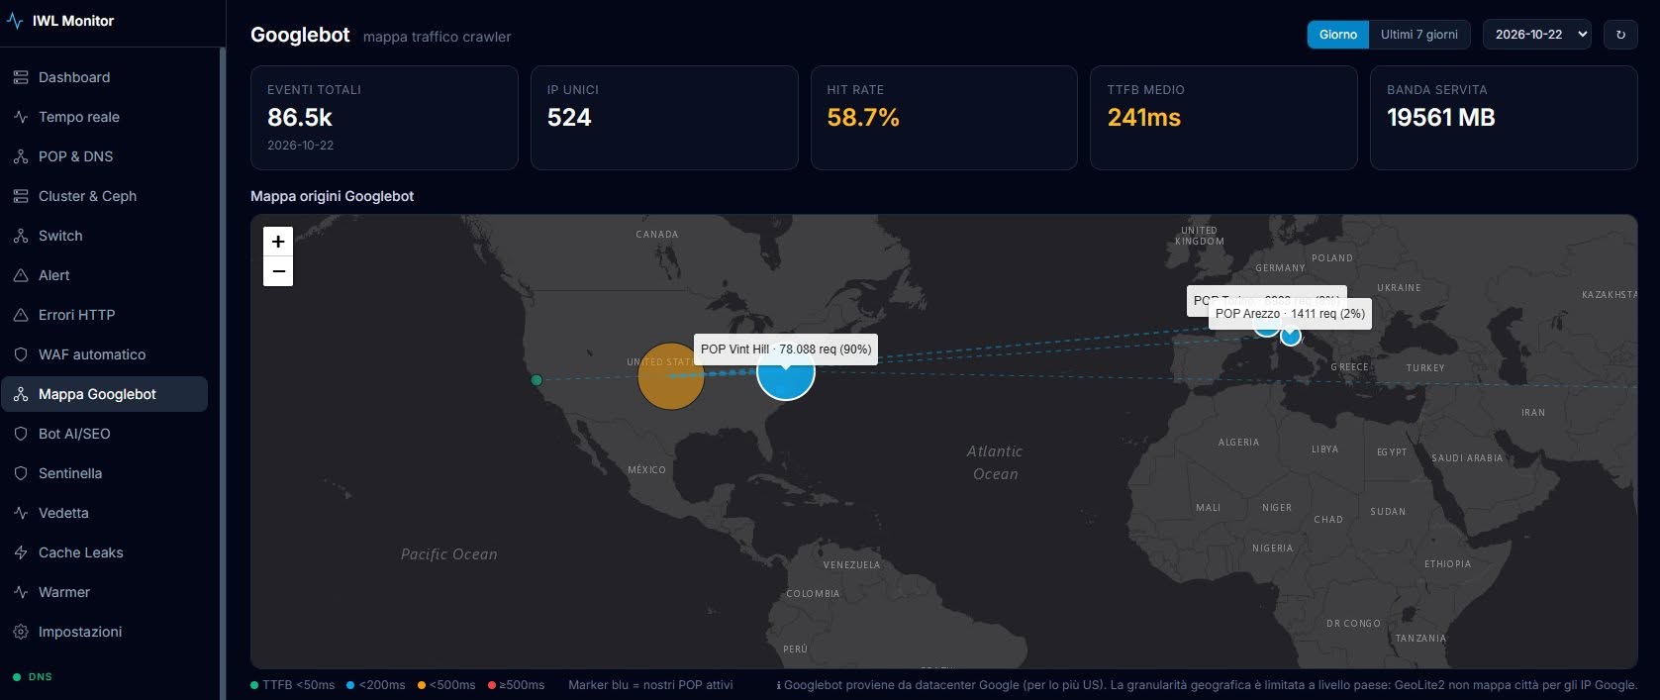Viewport: 1660px width, 700px height.
Task: Click the Googlebot page title
Action: 300,35
